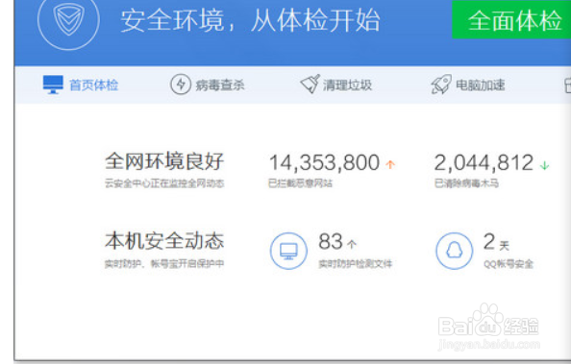Click the 83 detected files number
This screenshot has width=571, height=364.
tap(331, 241)
